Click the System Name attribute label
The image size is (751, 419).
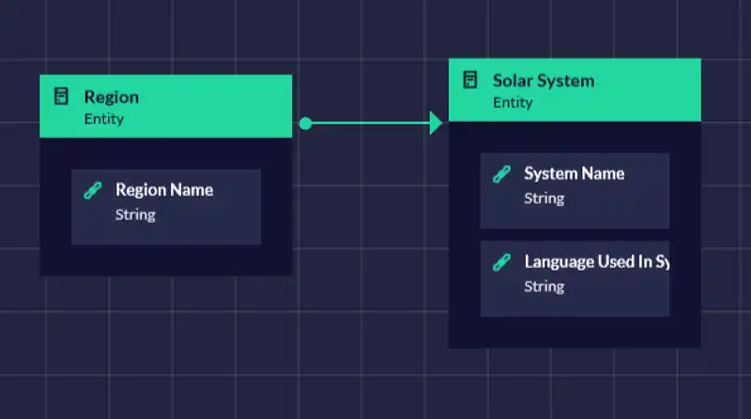(x=574, y=173)
